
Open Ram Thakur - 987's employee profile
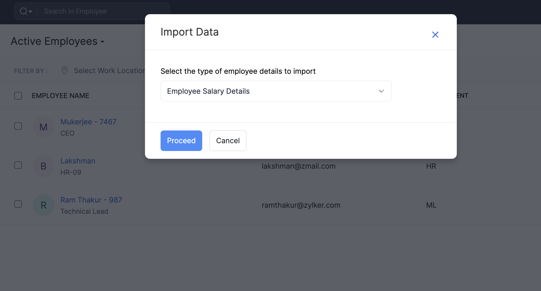pos(91,200)
